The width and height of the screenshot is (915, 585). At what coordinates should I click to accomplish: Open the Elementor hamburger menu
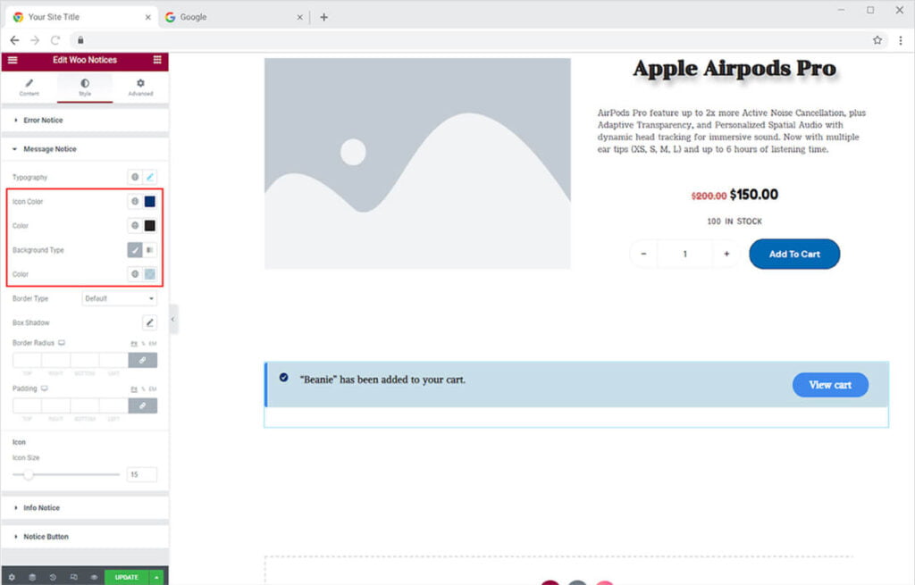click(x=12, y=60)
